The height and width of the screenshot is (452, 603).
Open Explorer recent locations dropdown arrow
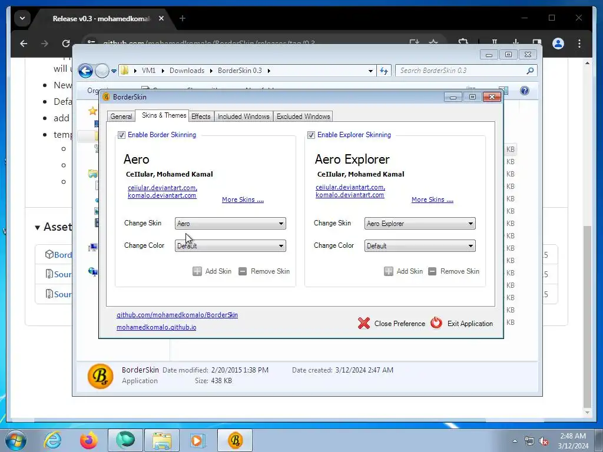(114, 71)
